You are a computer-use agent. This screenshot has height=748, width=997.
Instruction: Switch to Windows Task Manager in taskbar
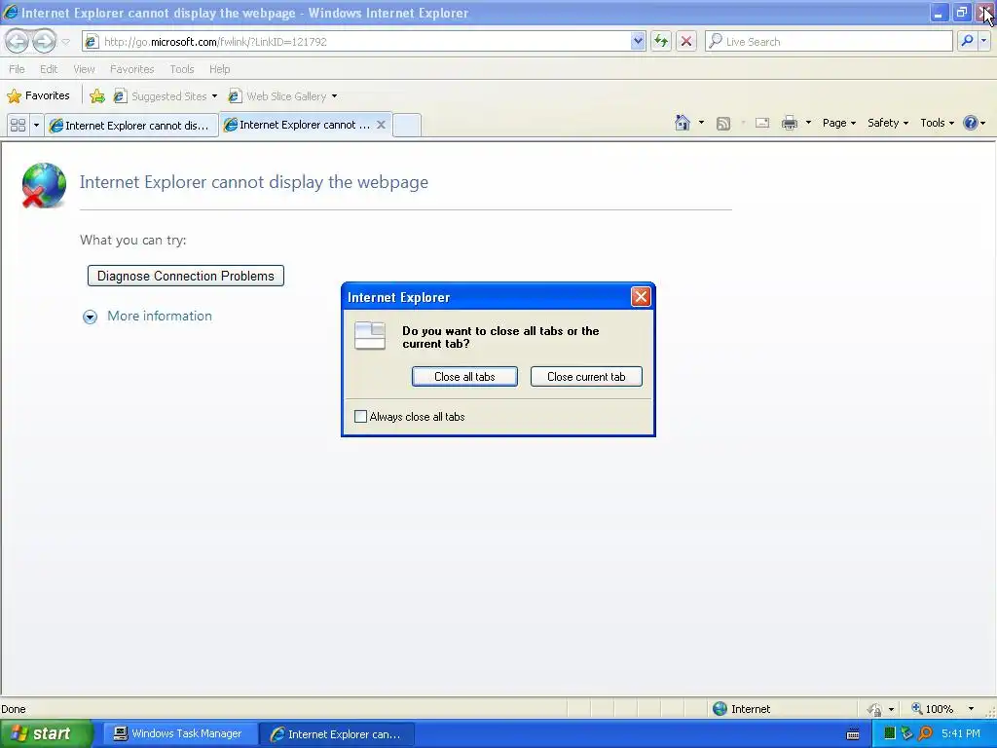(x=179, y=733)
